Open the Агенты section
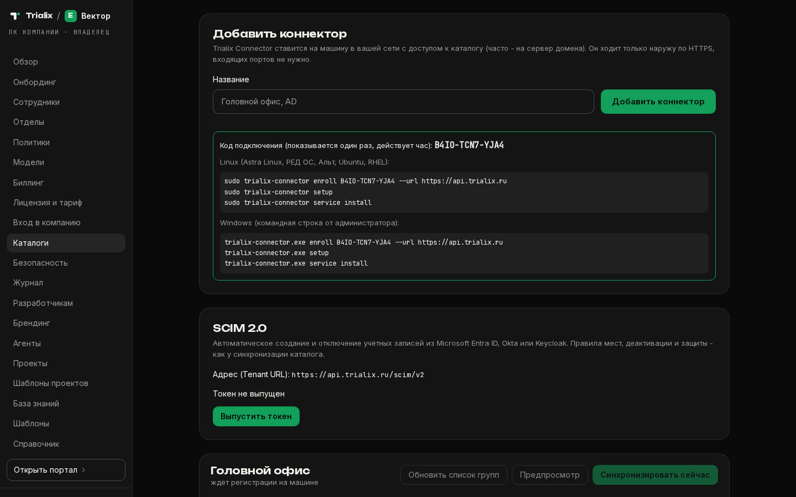This screenshot has width=796, height=497. click(66, 343)
